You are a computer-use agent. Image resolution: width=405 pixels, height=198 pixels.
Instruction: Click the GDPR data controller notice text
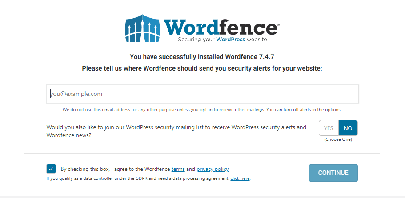[x=138, y=178]
